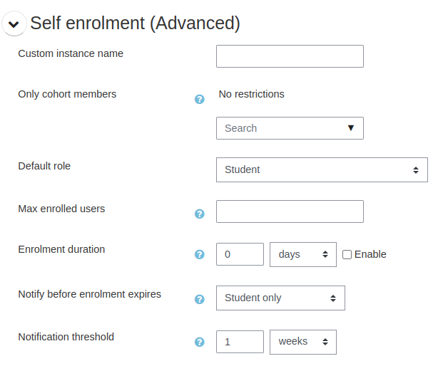Show help for Enrolment duration
Viewport: 438px width, 366px height.
click(x=200, y=254)
